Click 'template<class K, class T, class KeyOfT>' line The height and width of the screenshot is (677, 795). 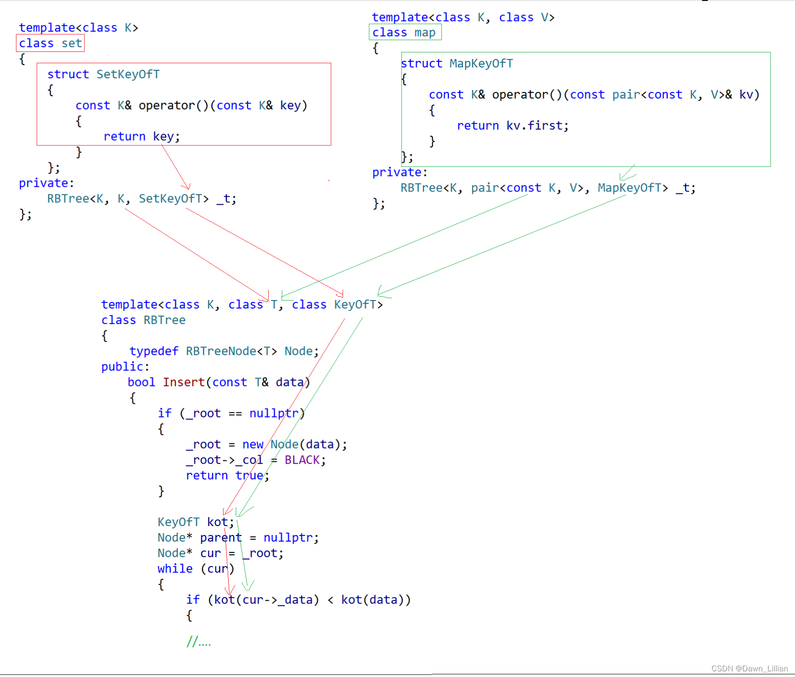[242, 305]
